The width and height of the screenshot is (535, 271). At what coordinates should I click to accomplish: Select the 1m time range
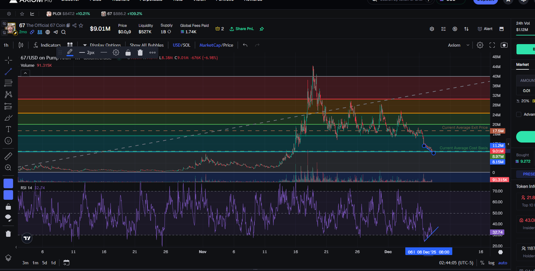click(35, 263)
